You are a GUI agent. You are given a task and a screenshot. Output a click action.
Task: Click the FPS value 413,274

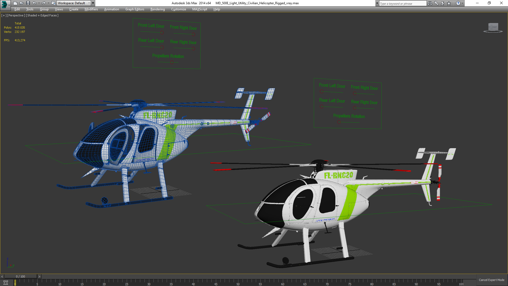tap(20, 40)
